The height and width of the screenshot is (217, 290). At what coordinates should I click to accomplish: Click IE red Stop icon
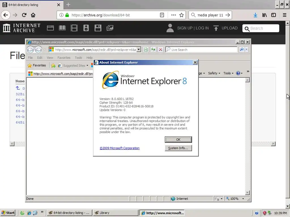(x=161, y=49)
